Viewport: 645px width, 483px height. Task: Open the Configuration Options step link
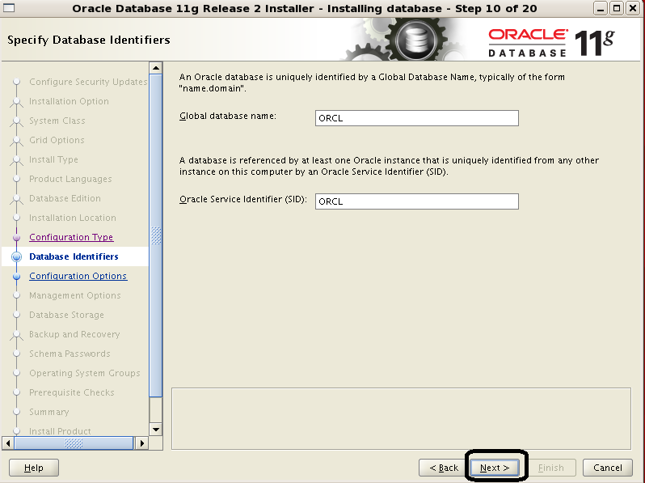click(x=78, y=276)
